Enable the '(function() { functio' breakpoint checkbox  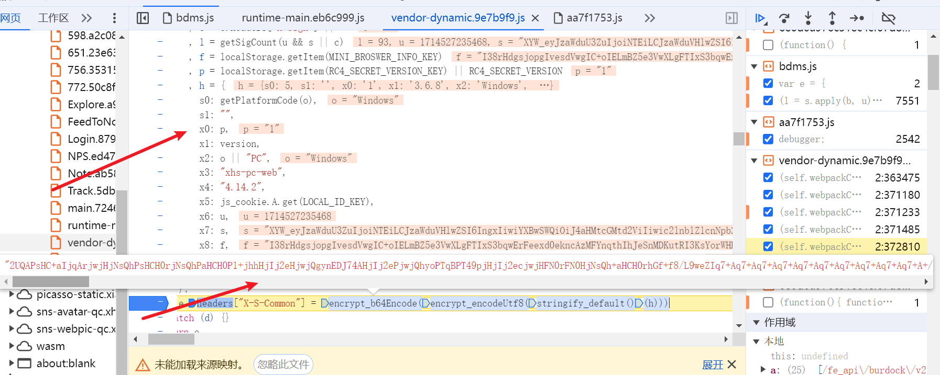point(768,302)
